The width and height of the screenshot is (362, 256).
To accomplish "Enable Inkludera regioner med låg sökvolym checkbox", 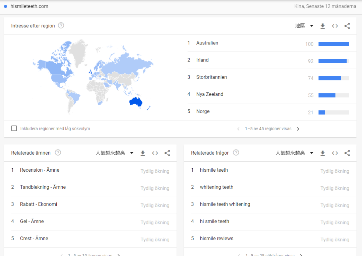I will coord(14,129).
